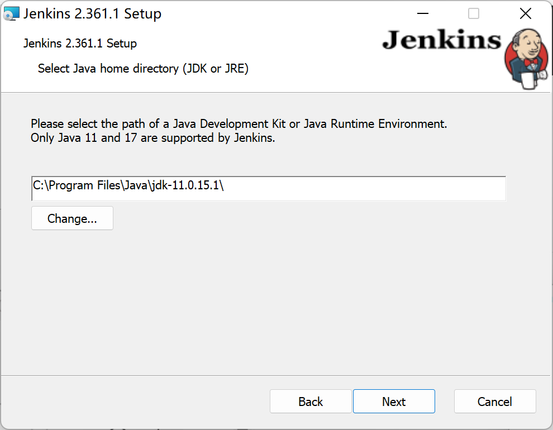Focus the Java home path input field
553x430 pixels.
click(269, 189)
